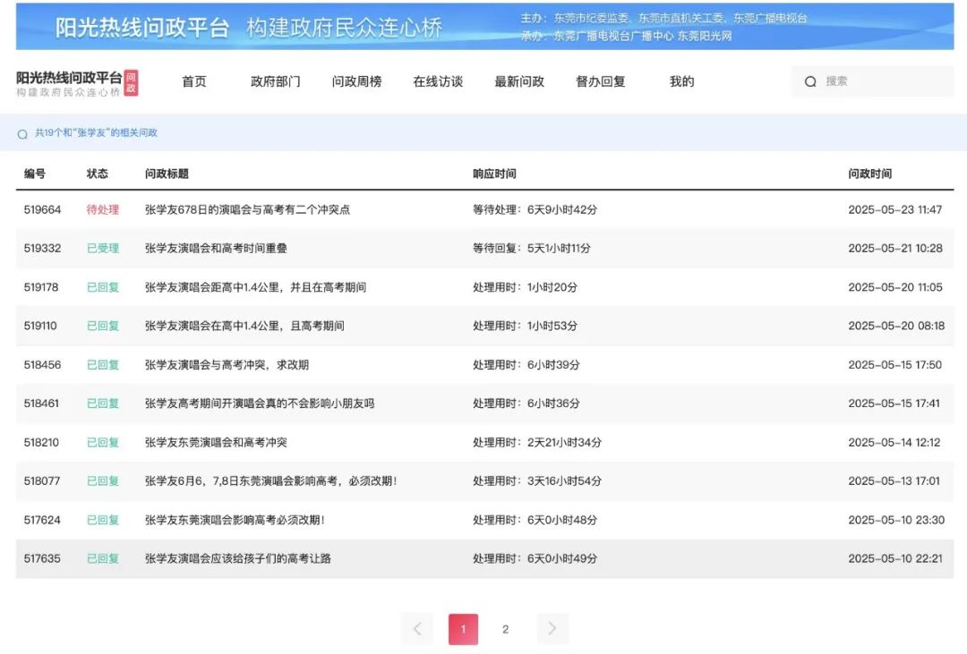The image size is (967, 654).
Task: Click the 已受理 status label on row 519332
Action: pos(101,249)
